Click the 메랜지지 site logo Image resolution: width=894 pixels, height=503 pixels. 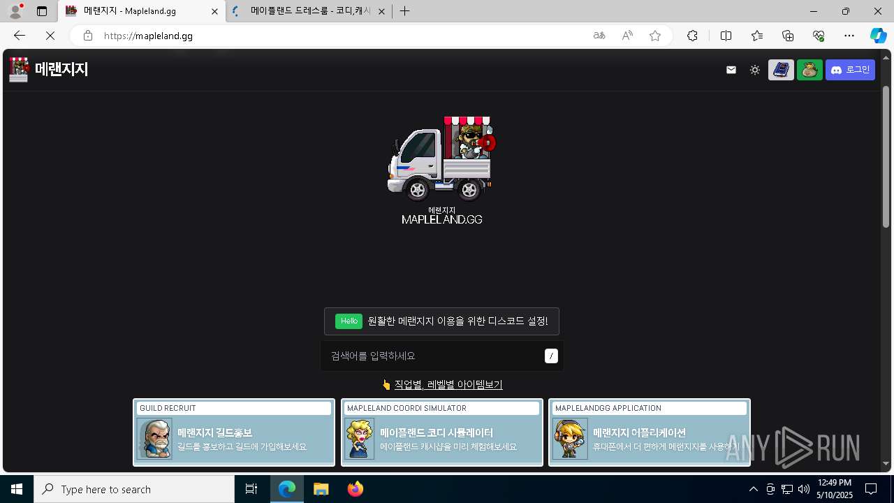click(x=49, y=69)
